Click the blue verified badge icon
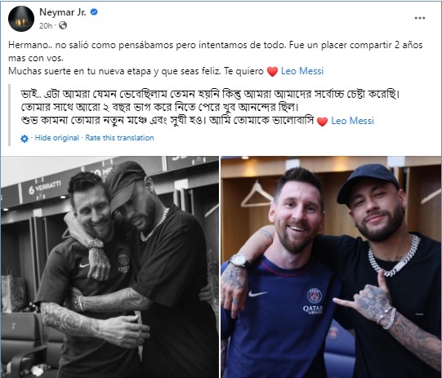The image size is (442, 378). (x=94, y=11)
